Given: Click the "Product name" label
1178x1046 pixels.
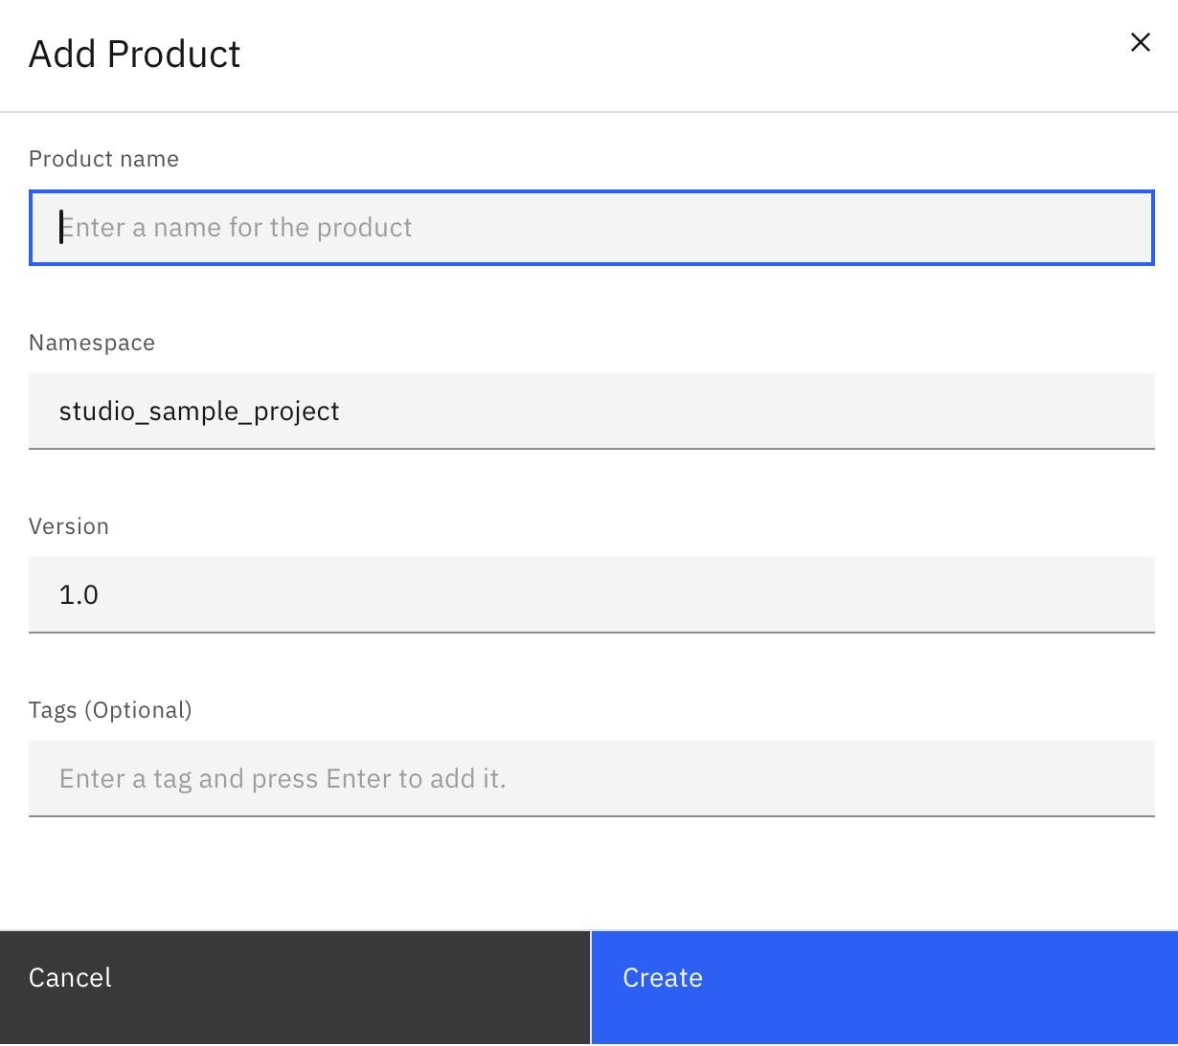Looking at the screenshot, I should pyautogui.click(x=103, y=159).
